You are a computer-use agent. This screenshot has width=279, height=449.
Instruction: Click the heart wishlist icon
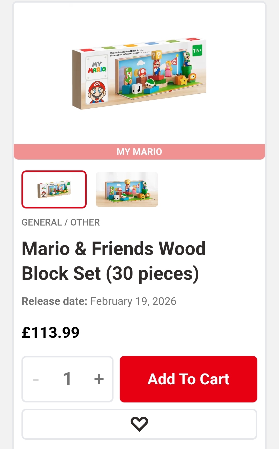(x=139, y=424)
